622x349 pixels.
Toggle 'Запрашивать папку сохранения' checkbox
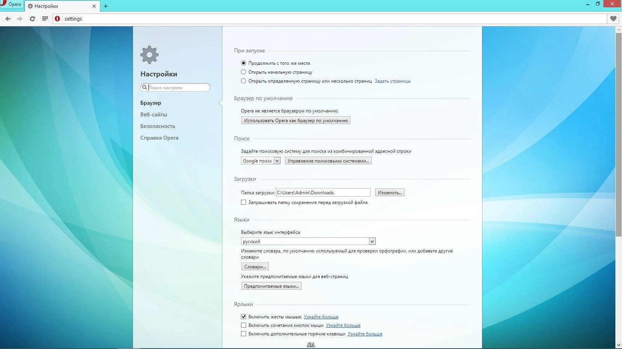pos(243,202)
